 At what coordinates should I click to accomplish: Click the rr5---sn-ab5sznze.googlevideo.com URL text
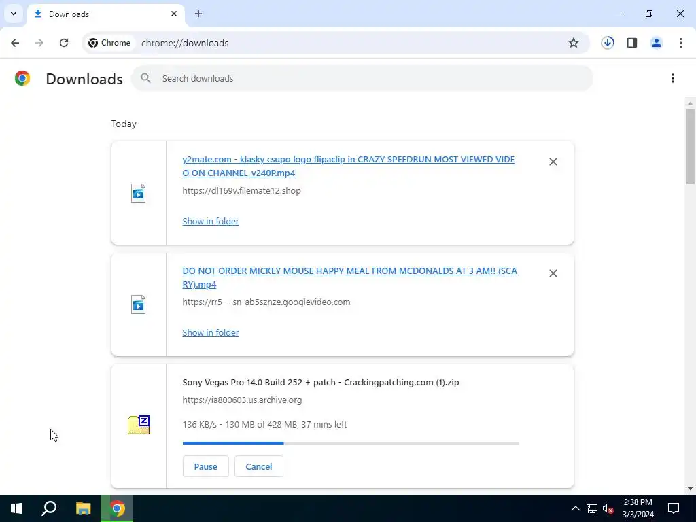coord(266,302)
